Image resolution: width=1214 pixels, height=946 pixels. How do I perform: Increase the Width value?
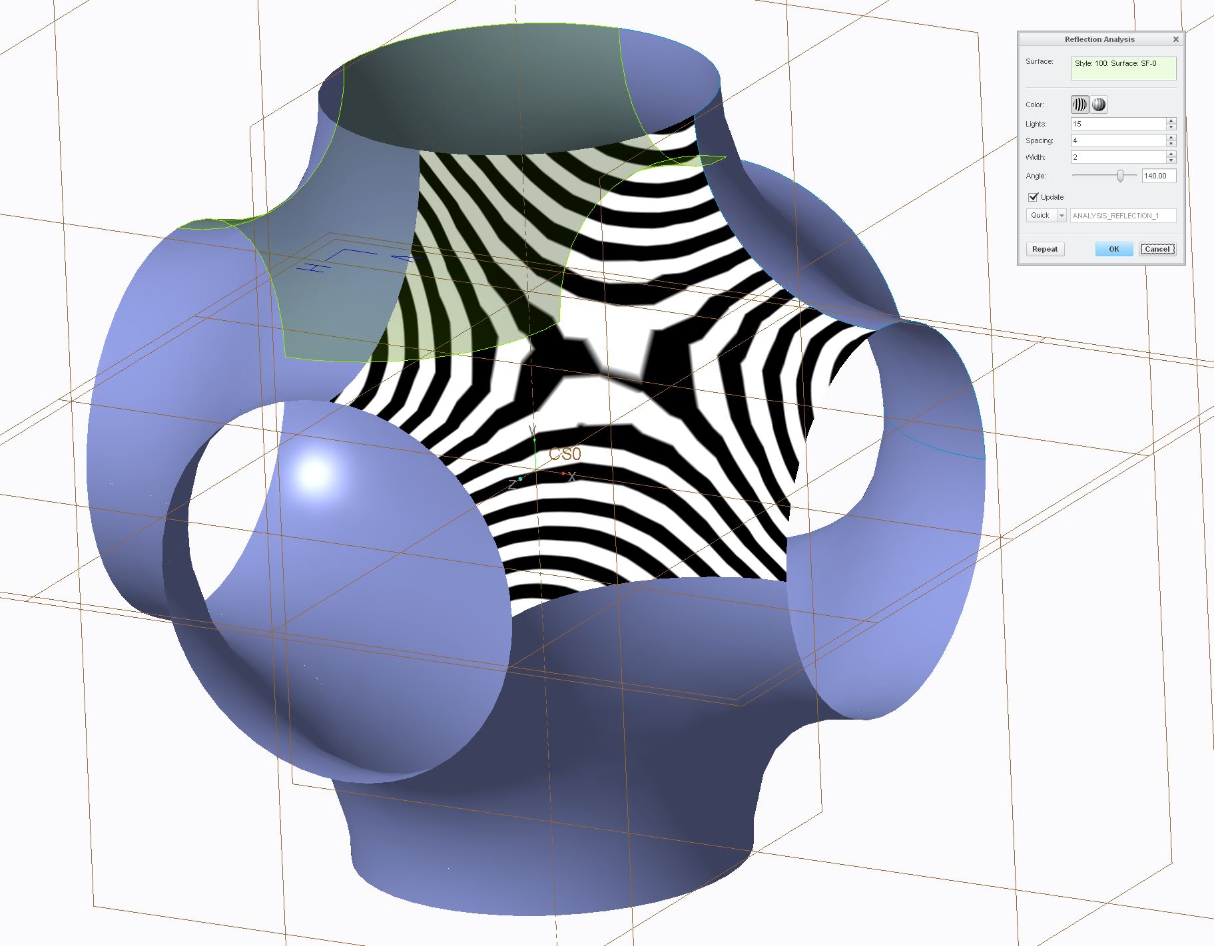coord(1171,154)
